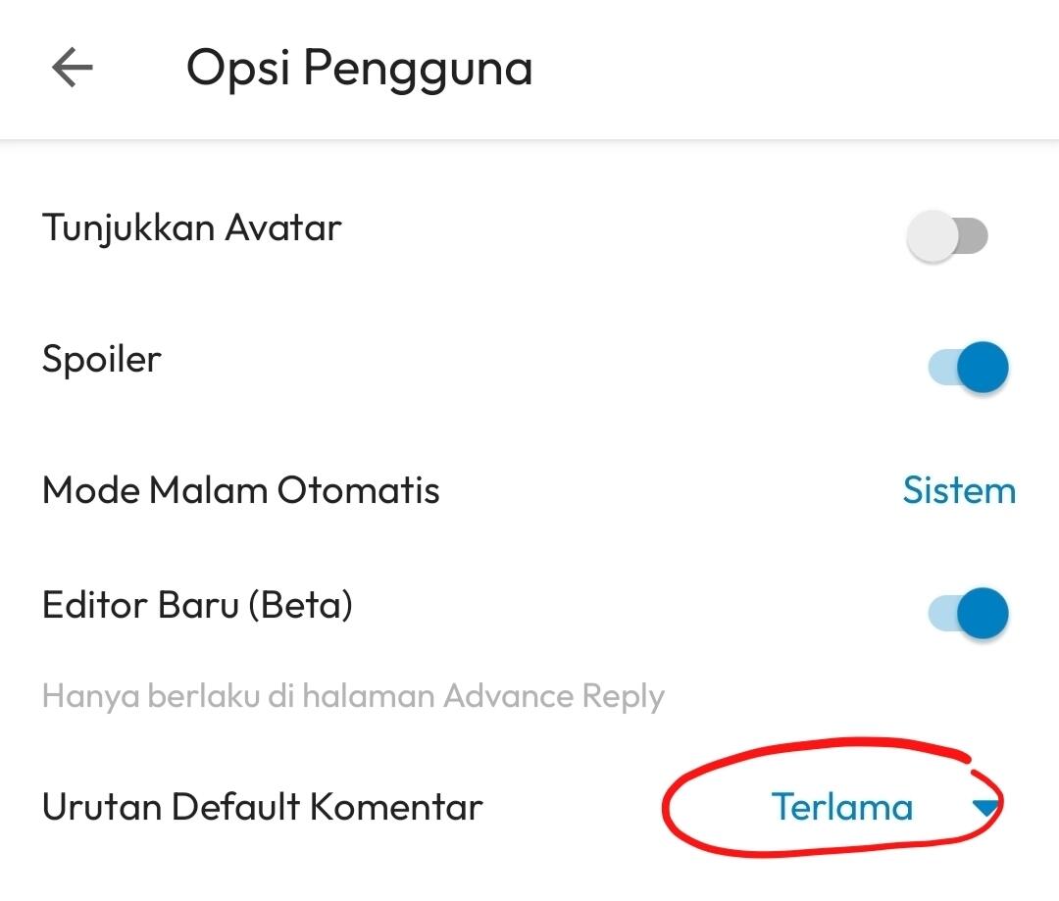Select the Urutan Default Komentar label

tap(262, 807)
